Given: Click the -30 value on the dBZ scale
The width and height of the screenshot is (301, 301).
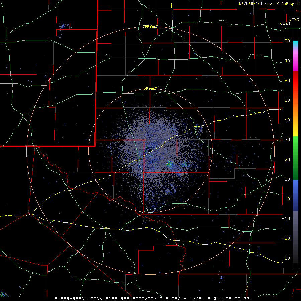Looking at the screenshot, I should coord(286,258).
